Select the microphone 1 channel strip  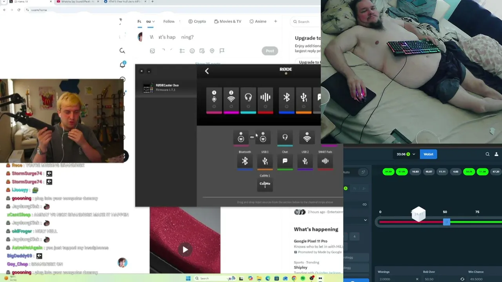coord(214,101)
